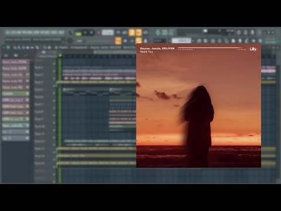Click the 'Need You' title text
Viewport: 281px width, 211px height.
click(146, 52)
